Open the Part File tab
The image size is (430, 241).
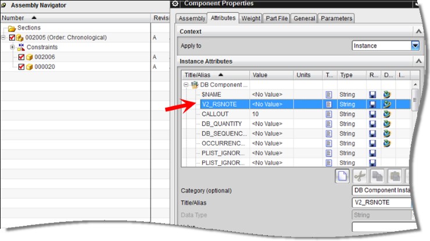277,18
